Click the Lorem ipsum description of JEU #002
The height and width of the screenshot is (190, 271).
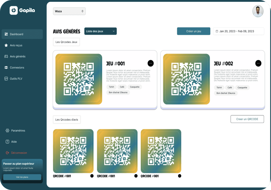pos(236,75)
